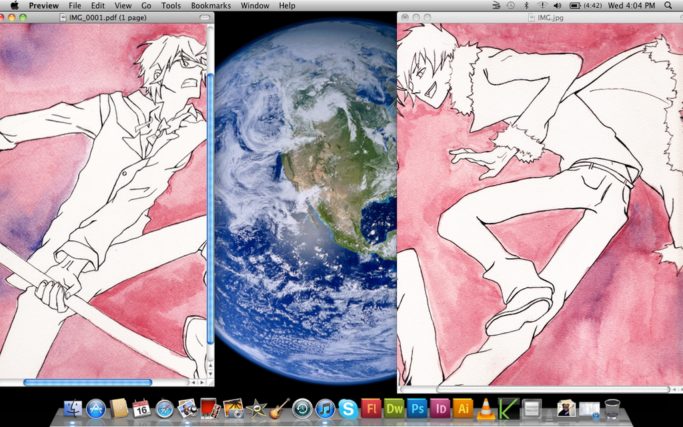Minimize the IMG_0001.pdf window with yellow button
The height and width of the screenshot is (427, 683).
12,17
